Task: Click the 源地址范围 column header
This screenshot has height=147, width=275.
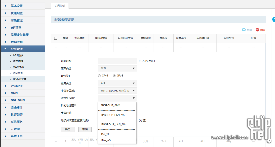Action: [101, 38]
